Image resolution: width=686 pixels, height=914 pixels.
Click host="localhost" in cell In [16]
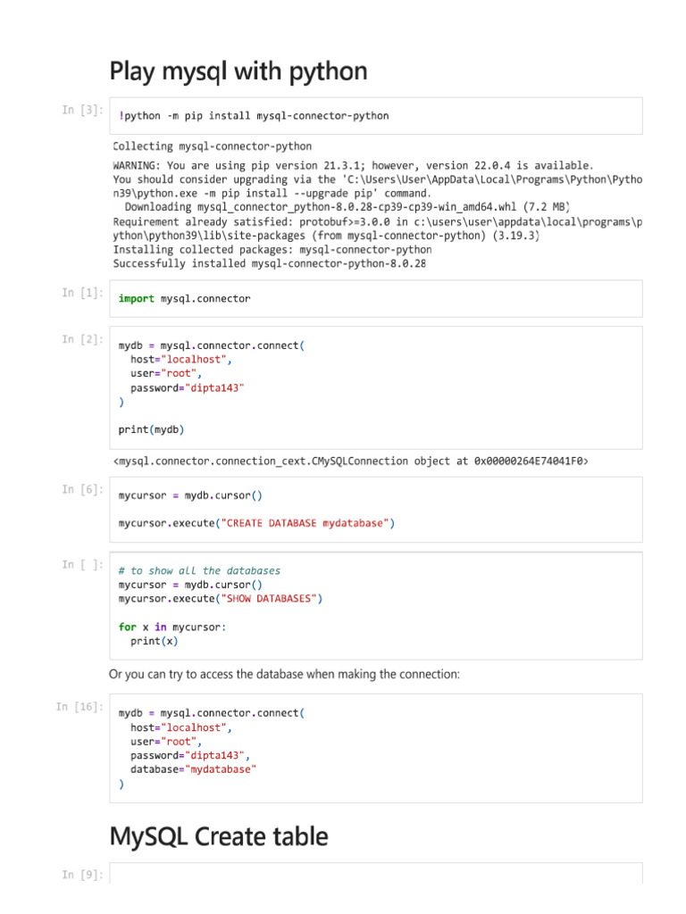(180, 727)
